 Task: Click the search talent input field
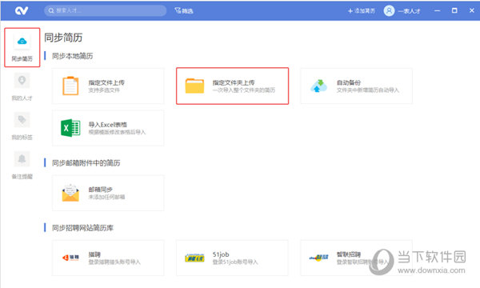click(x=105, y=10)
